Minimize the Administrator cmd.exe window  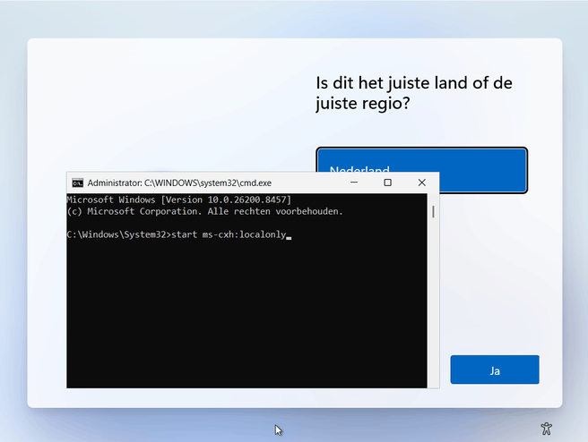point(354,183)
